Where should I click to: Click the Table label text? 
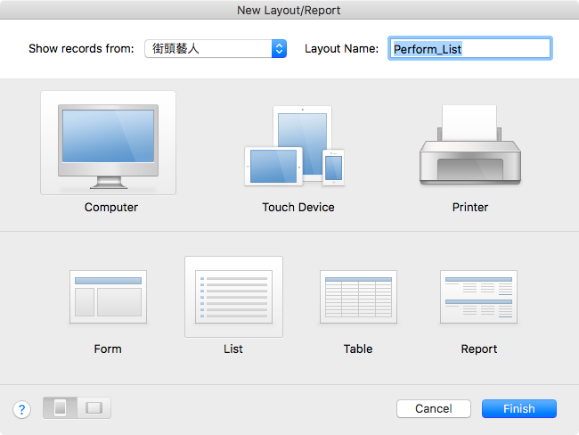tap(358, 349)
